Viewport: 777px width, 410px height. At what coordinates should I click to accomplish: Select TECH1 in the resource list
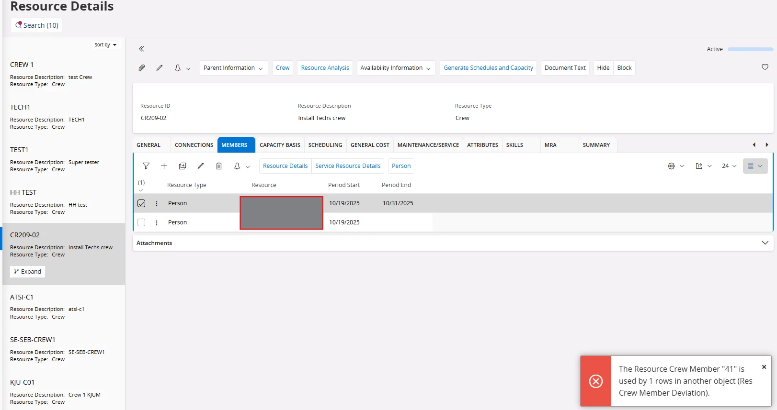[64, 117]
